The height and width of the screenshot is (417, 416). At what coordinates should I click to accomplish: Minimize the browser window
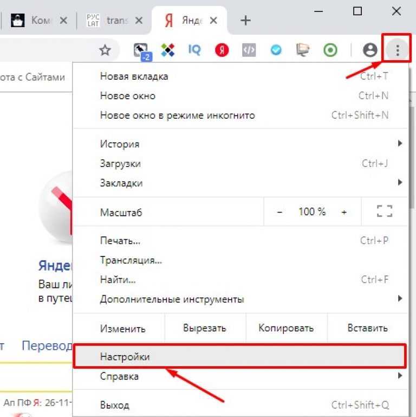[318, 11]
